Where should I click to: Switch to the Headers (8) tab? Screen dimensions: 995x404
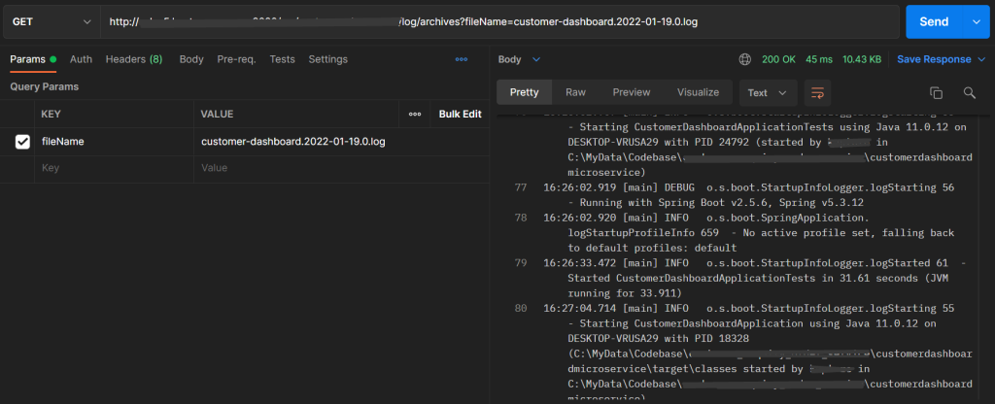(133, 59)
